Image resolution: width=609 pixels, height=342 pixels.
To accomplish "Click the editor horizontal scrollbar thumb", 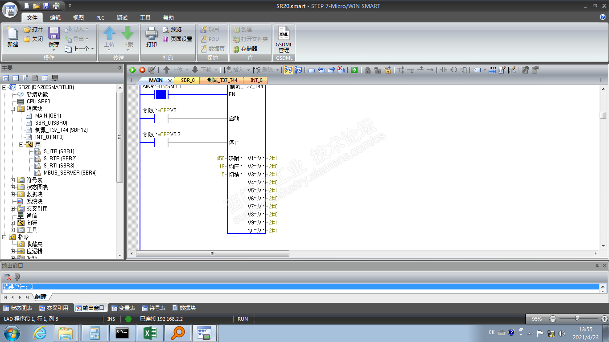I will (213, 253).
